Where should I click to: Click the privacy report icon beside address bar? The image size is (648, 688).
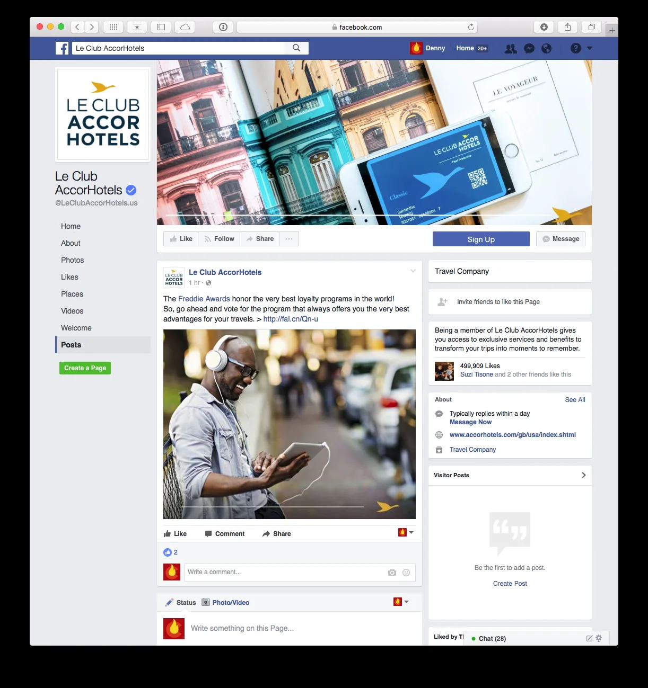tap(223, 27)
